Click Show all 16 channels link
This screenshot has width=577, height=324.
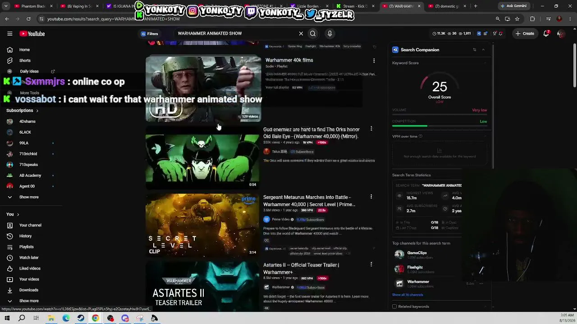pos(408,295)
